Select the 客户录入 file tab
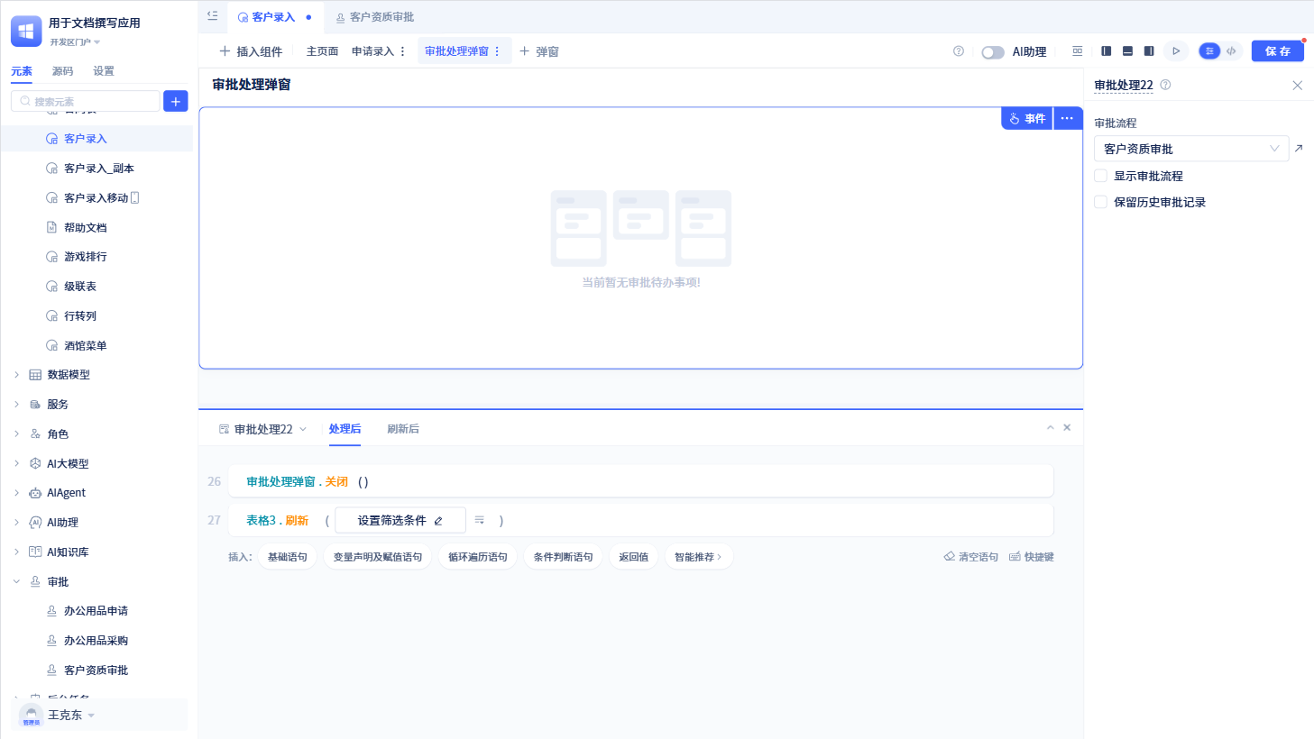This screenshot has width=1314, height=739. (x=272, y=17)
